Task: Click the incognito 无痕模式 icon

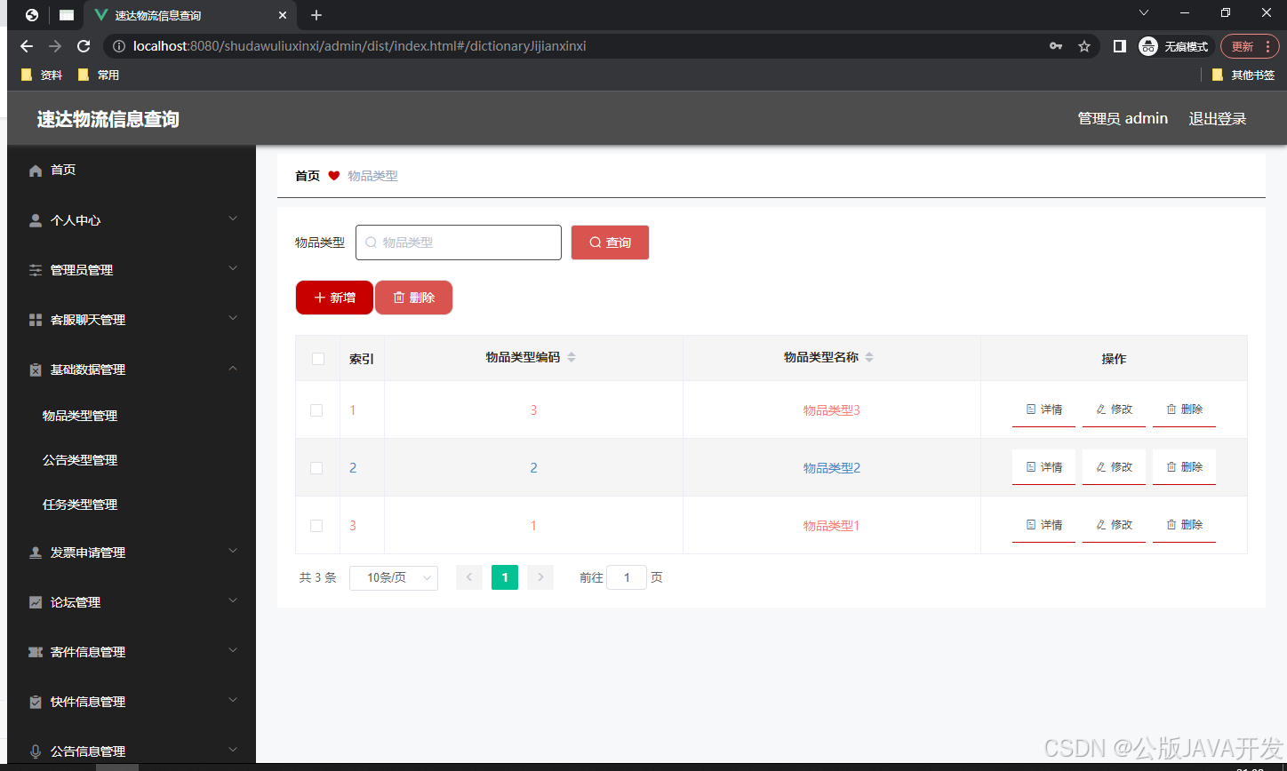Action: click(x=1148, y=46)
